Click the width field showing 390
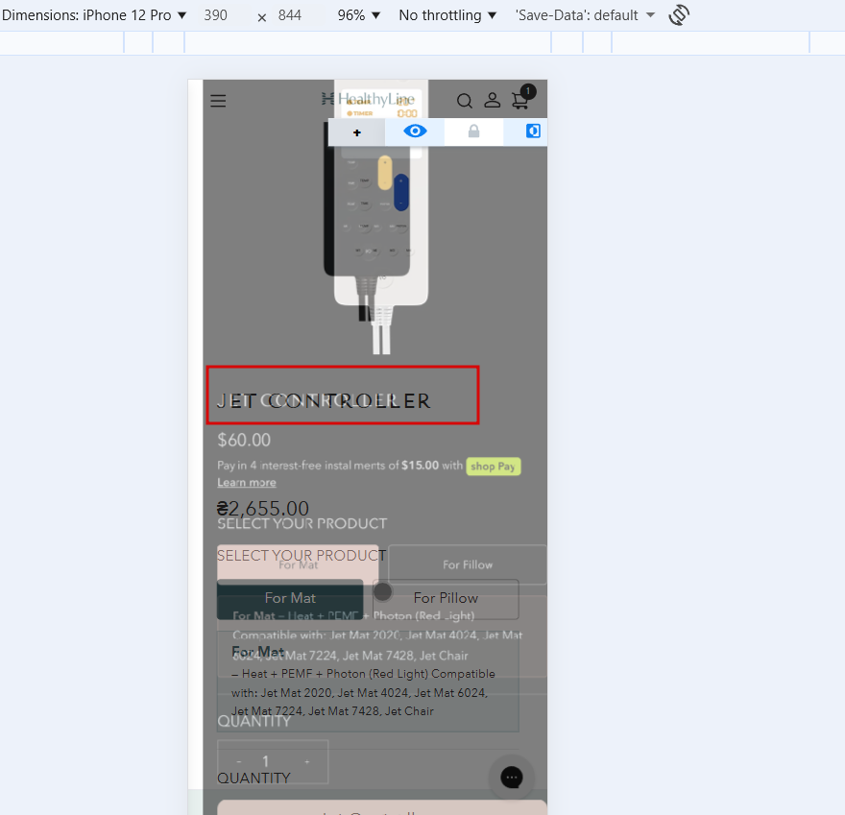Image resolution: width=845 pixels, height=815 pixels. [215, 15]
